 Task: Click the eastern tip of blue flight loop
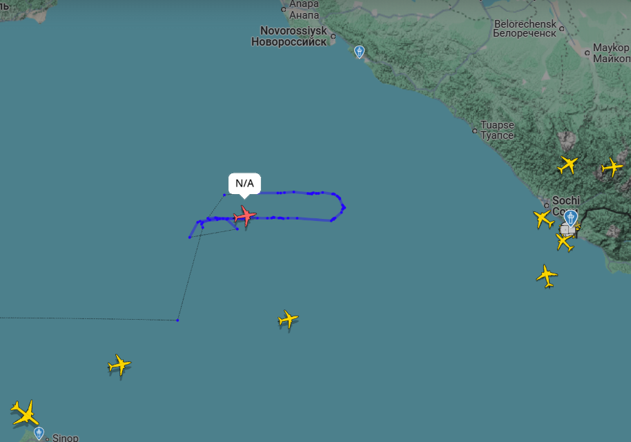[x=344, y=208]
